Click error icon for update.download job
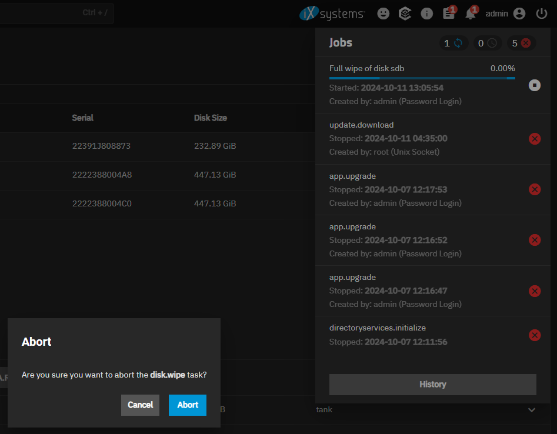The height and width of the screenshot is (434, 557). [x=535, y=139]
